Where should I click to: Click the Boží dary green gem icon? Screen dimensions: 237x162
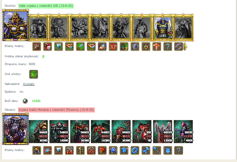click(x=25, y=101)
